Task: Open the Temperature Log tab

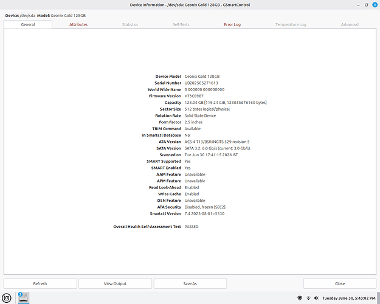Action: click(x=291, y=24)
